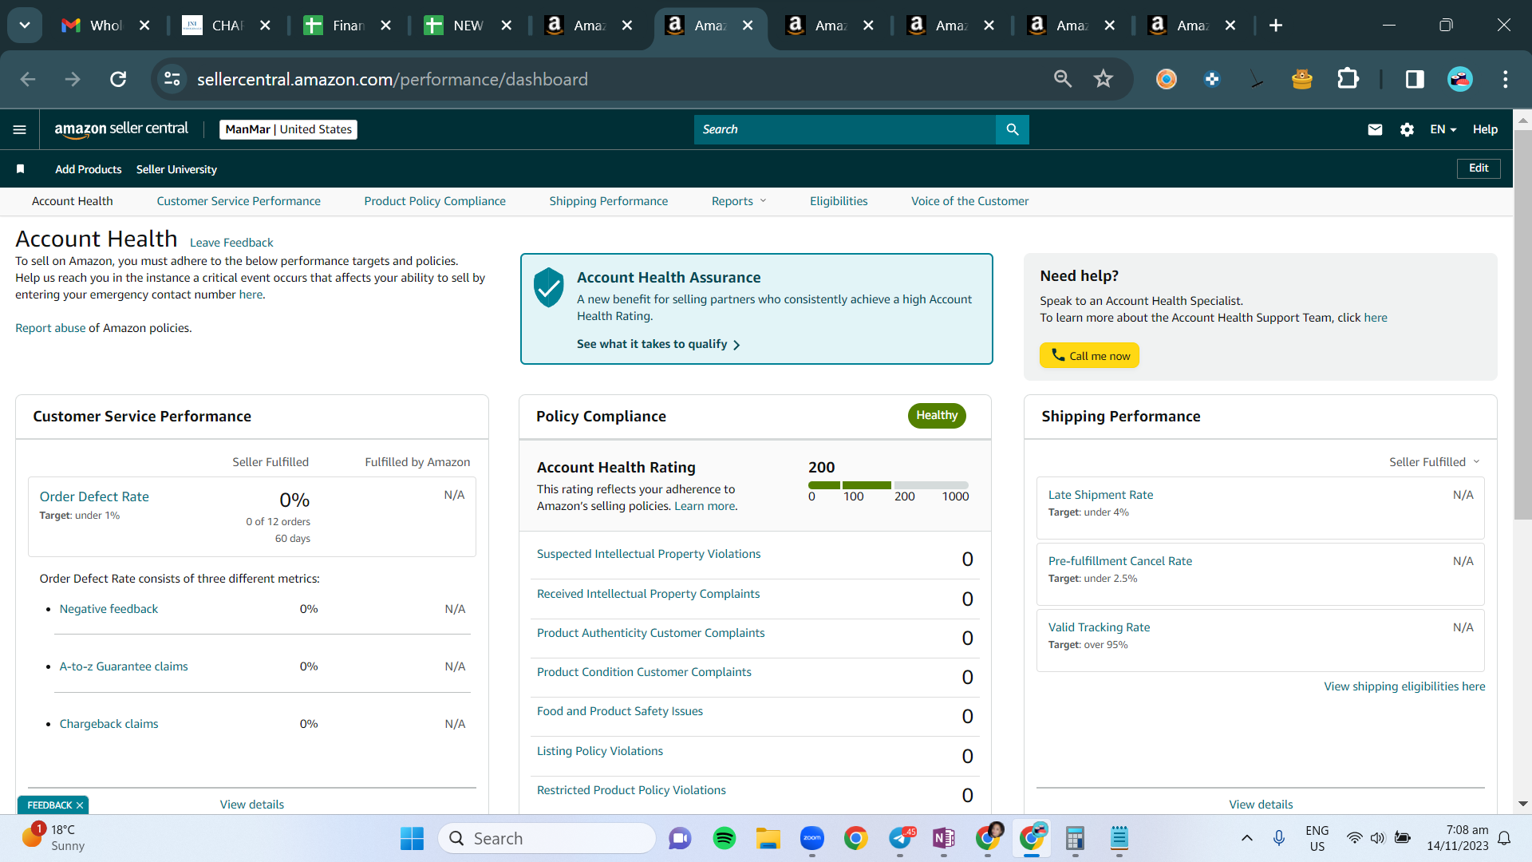Expand the Reports menu
Screen dimensions: 1532x862
(x=739, y=201)
